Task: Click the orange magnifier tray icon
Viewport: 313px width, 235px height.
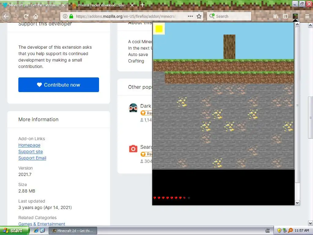Action: pyautogui.click(x=290, y=231)
